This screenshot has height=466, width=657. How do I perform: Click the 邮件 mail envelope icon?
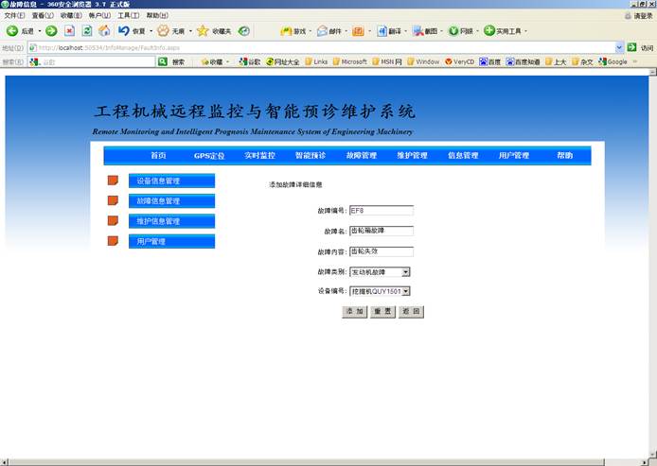(x=323, y=31)
